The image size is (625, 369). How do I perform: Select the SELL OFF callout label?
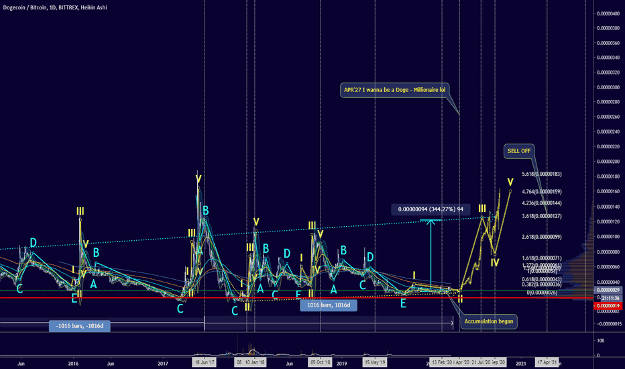(519, 151)
